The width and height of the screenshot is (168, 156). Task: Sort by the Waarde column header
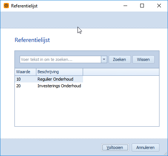[x=25, y=72]
